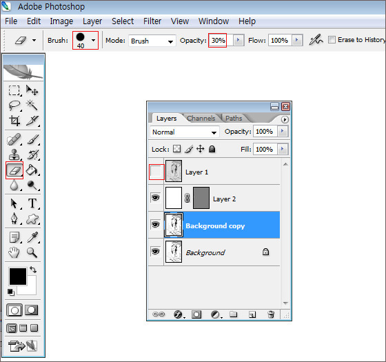Add layer style button
Viewport: 386px width, 362px height.
(x=179, y=314)
